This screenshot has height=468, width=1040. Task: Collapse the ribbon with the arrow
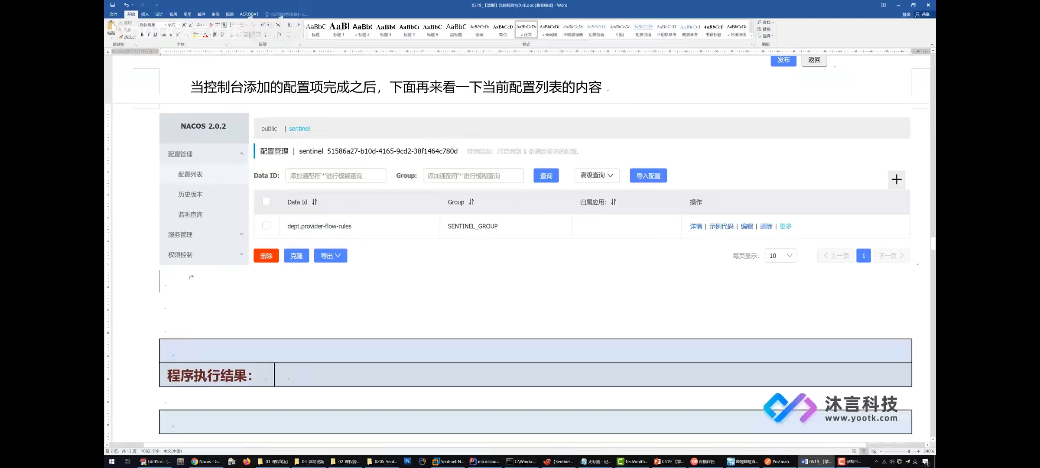click(x=932, y=45)
